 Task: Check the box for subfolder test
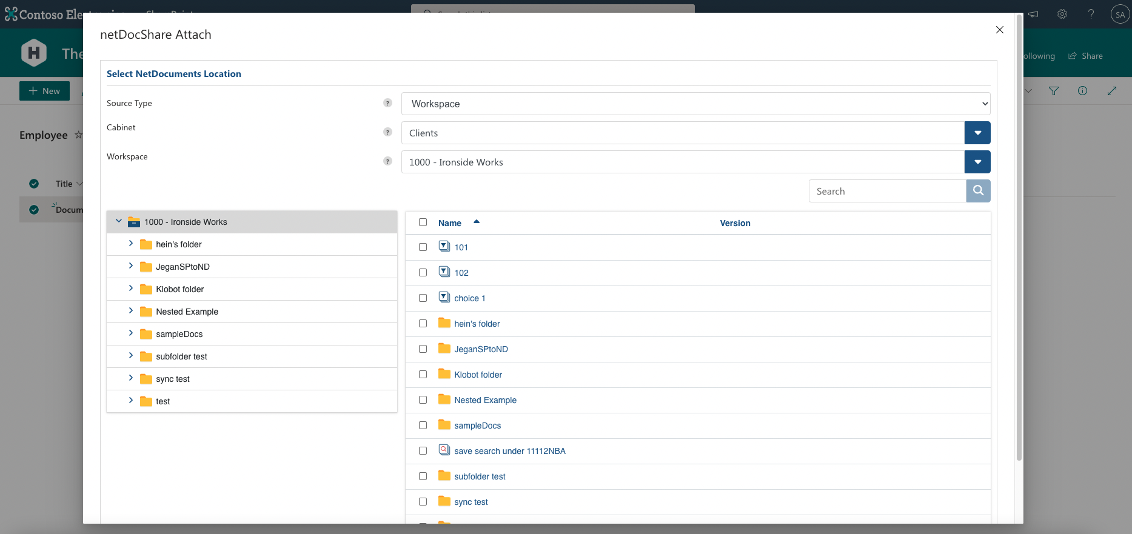(423, 476)
